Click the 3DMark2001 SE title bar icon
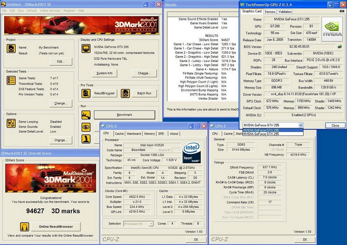This screenshot has width=347, height=245. click(x=3, y=4)
